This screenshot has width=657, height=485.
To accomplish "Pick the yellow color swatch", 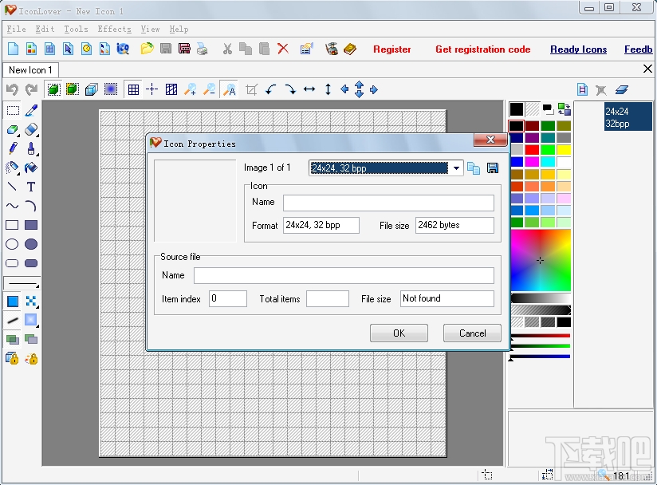I will 564,150.
